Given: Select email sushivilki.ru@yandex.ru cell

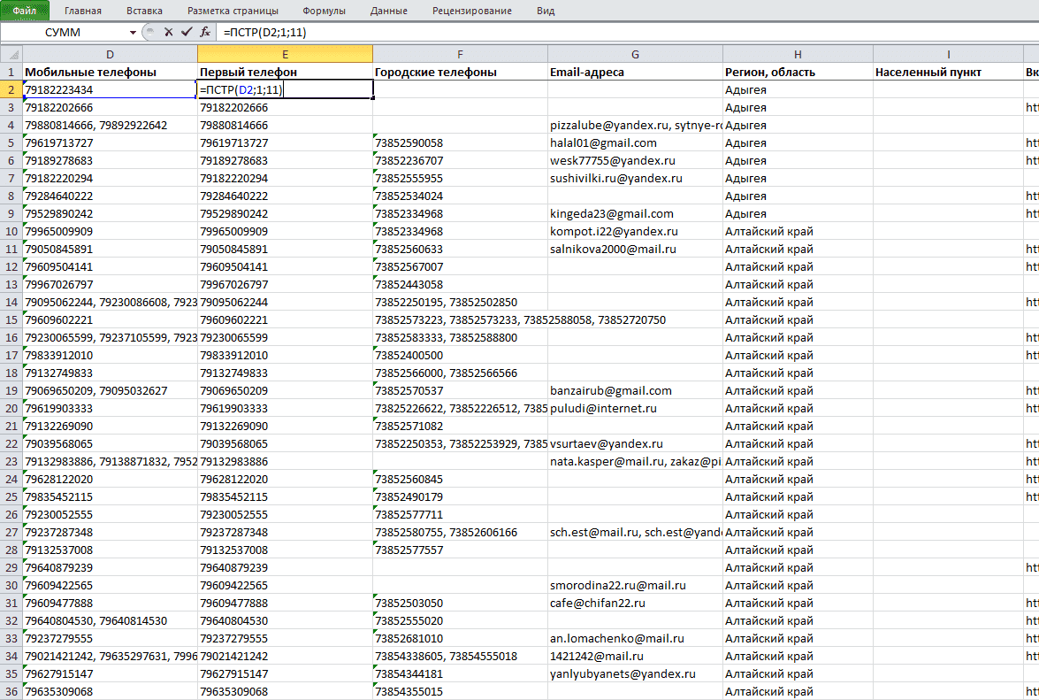Looking at the screenshot, I should click(x=635, y=178).
